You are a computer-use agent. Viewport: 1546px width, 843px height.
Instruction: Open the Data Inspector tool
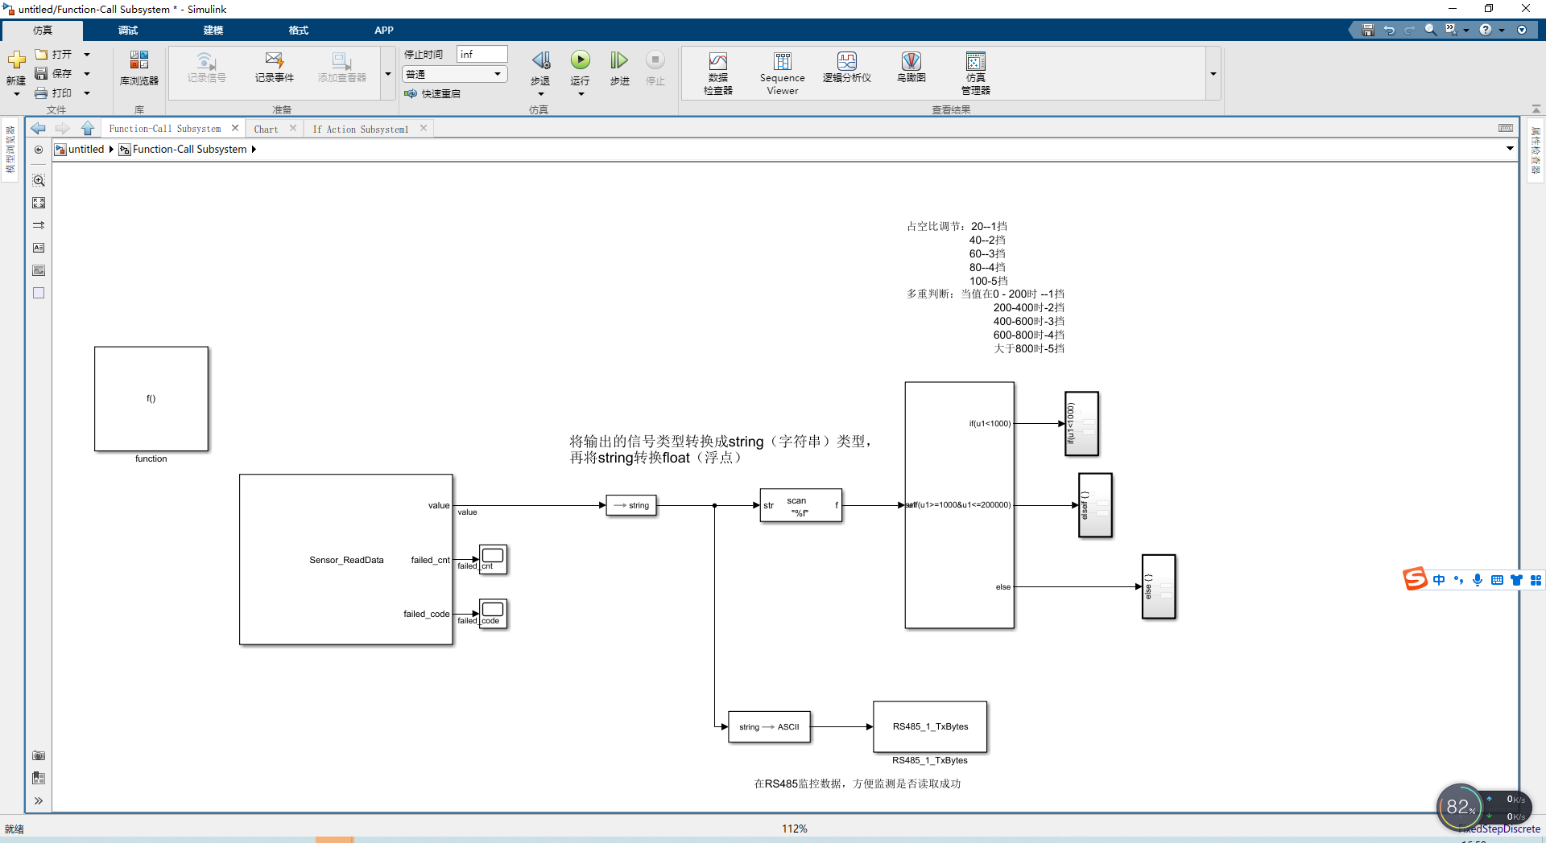tap(717, 73)
